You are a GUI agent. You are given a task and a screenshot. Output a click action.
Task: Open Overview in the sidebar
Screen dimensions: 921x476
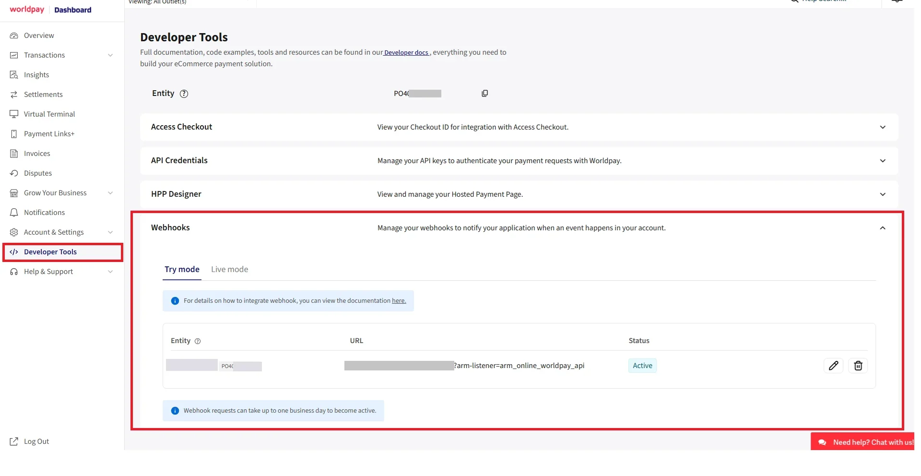click(39, 36)
